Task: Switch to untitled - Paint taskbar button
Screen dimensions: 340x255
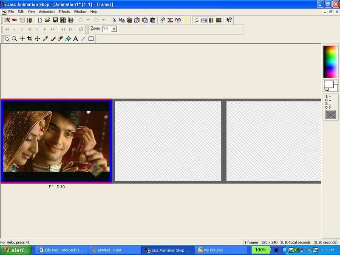Action: (x=114, y=250)
